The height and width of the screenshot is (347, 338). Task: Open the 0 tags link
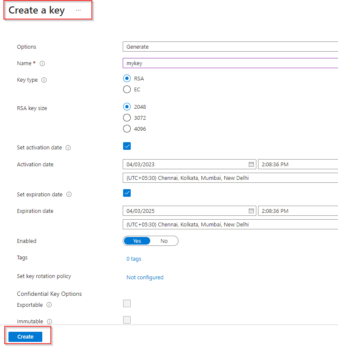click(134, 259)
